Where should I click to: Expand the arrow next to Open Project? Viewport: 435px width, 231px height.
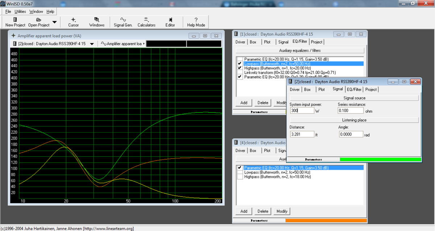(54, 22)
